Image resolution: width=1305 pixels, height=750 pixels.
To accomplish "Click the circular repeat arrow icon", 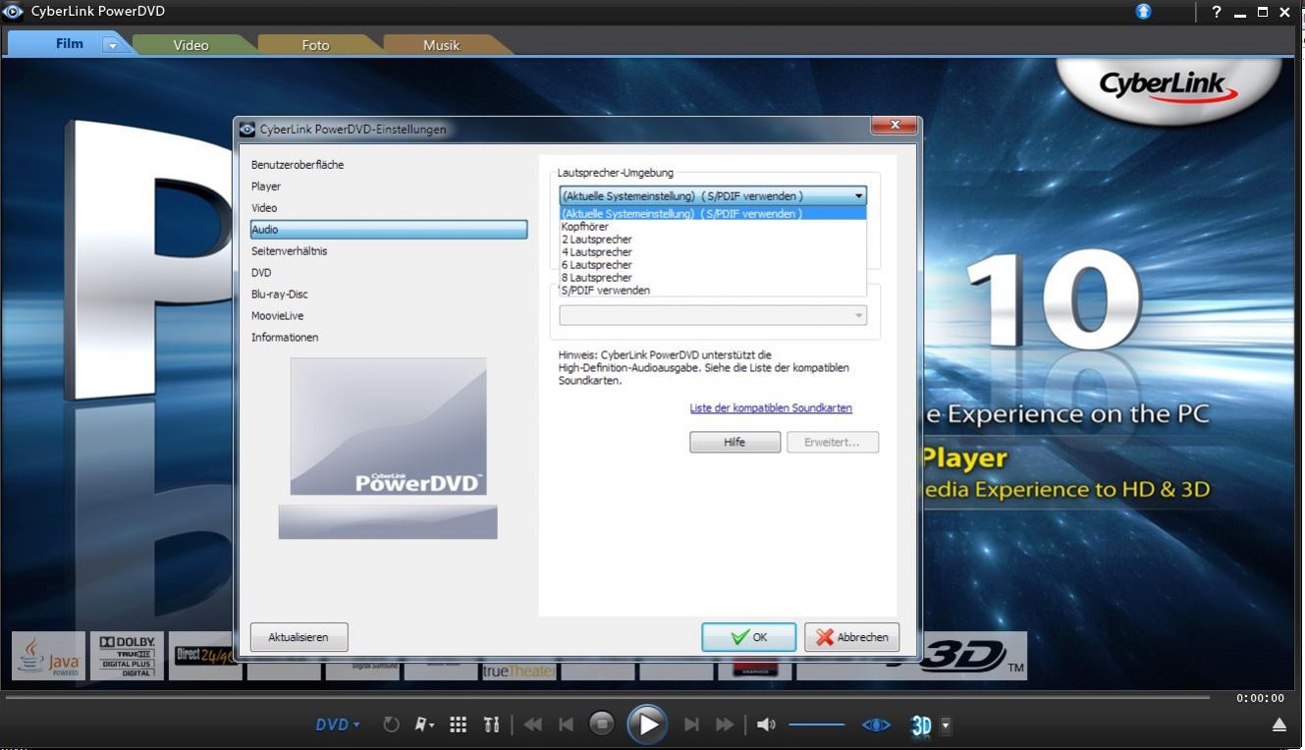I will (391, 724).
